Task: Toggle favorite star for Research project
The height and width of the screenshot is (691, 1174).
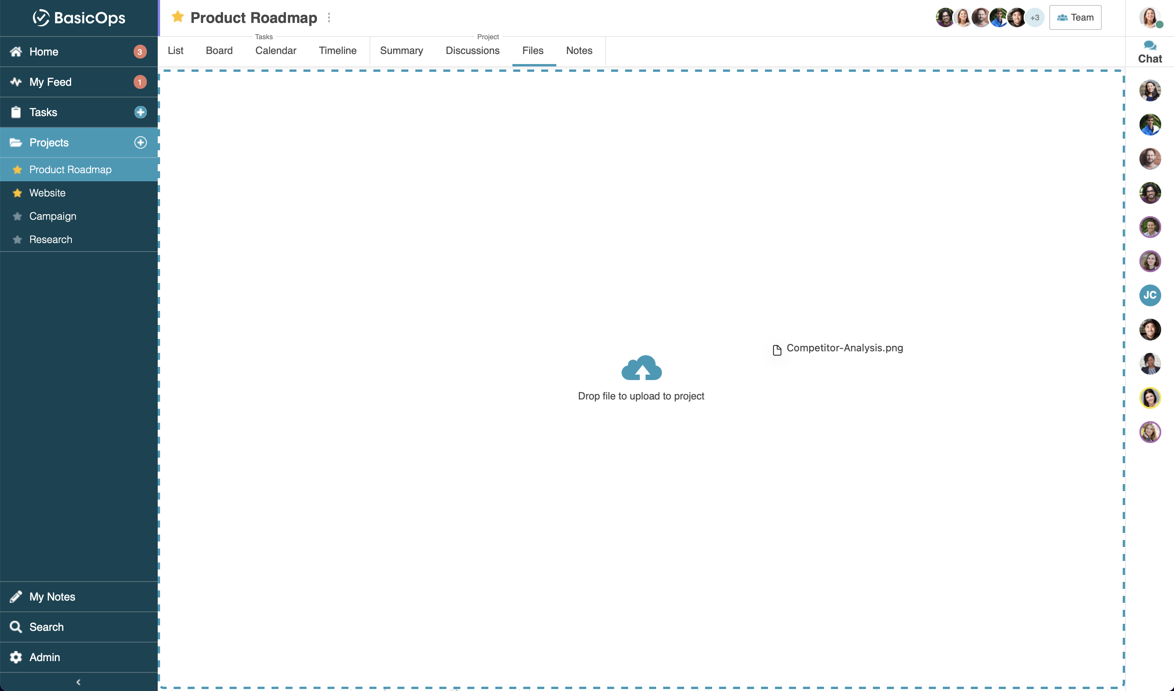Action: tap(18, 240)
